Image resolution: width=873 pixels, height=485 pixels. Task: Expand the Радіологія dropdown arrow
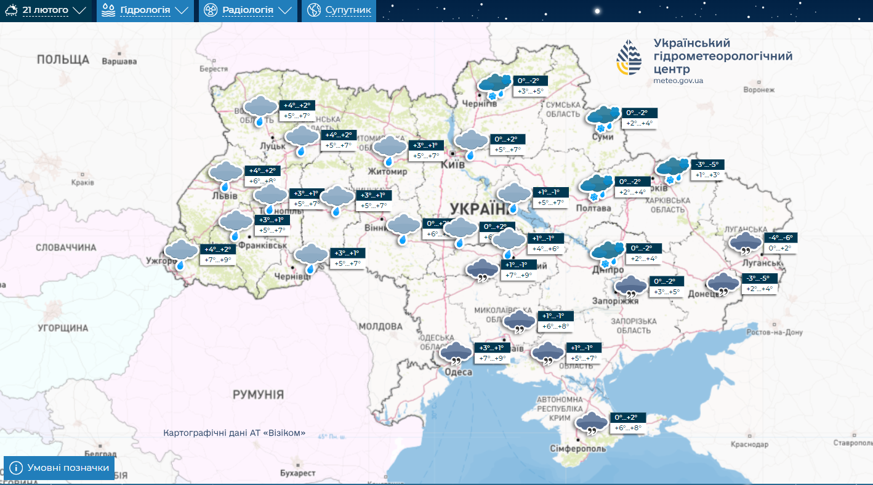284,10
